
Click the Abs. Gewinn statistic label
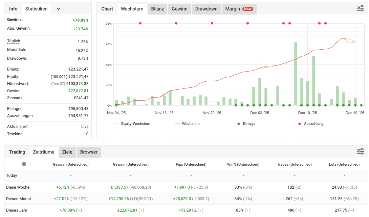19,29
